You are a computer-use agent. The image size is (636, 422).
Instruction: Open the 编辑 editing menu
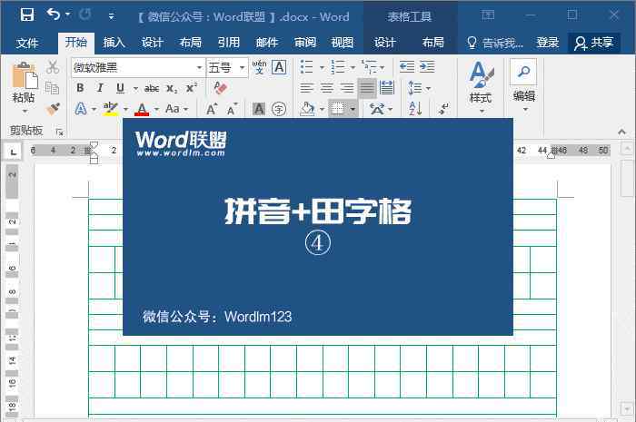pyautogui.click(x=524, y=86)
